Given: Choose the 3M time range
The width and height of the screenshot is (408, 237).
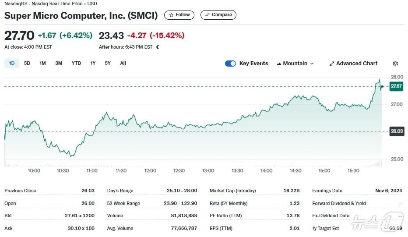Looking at the screenshot, I should pos(59,63).
